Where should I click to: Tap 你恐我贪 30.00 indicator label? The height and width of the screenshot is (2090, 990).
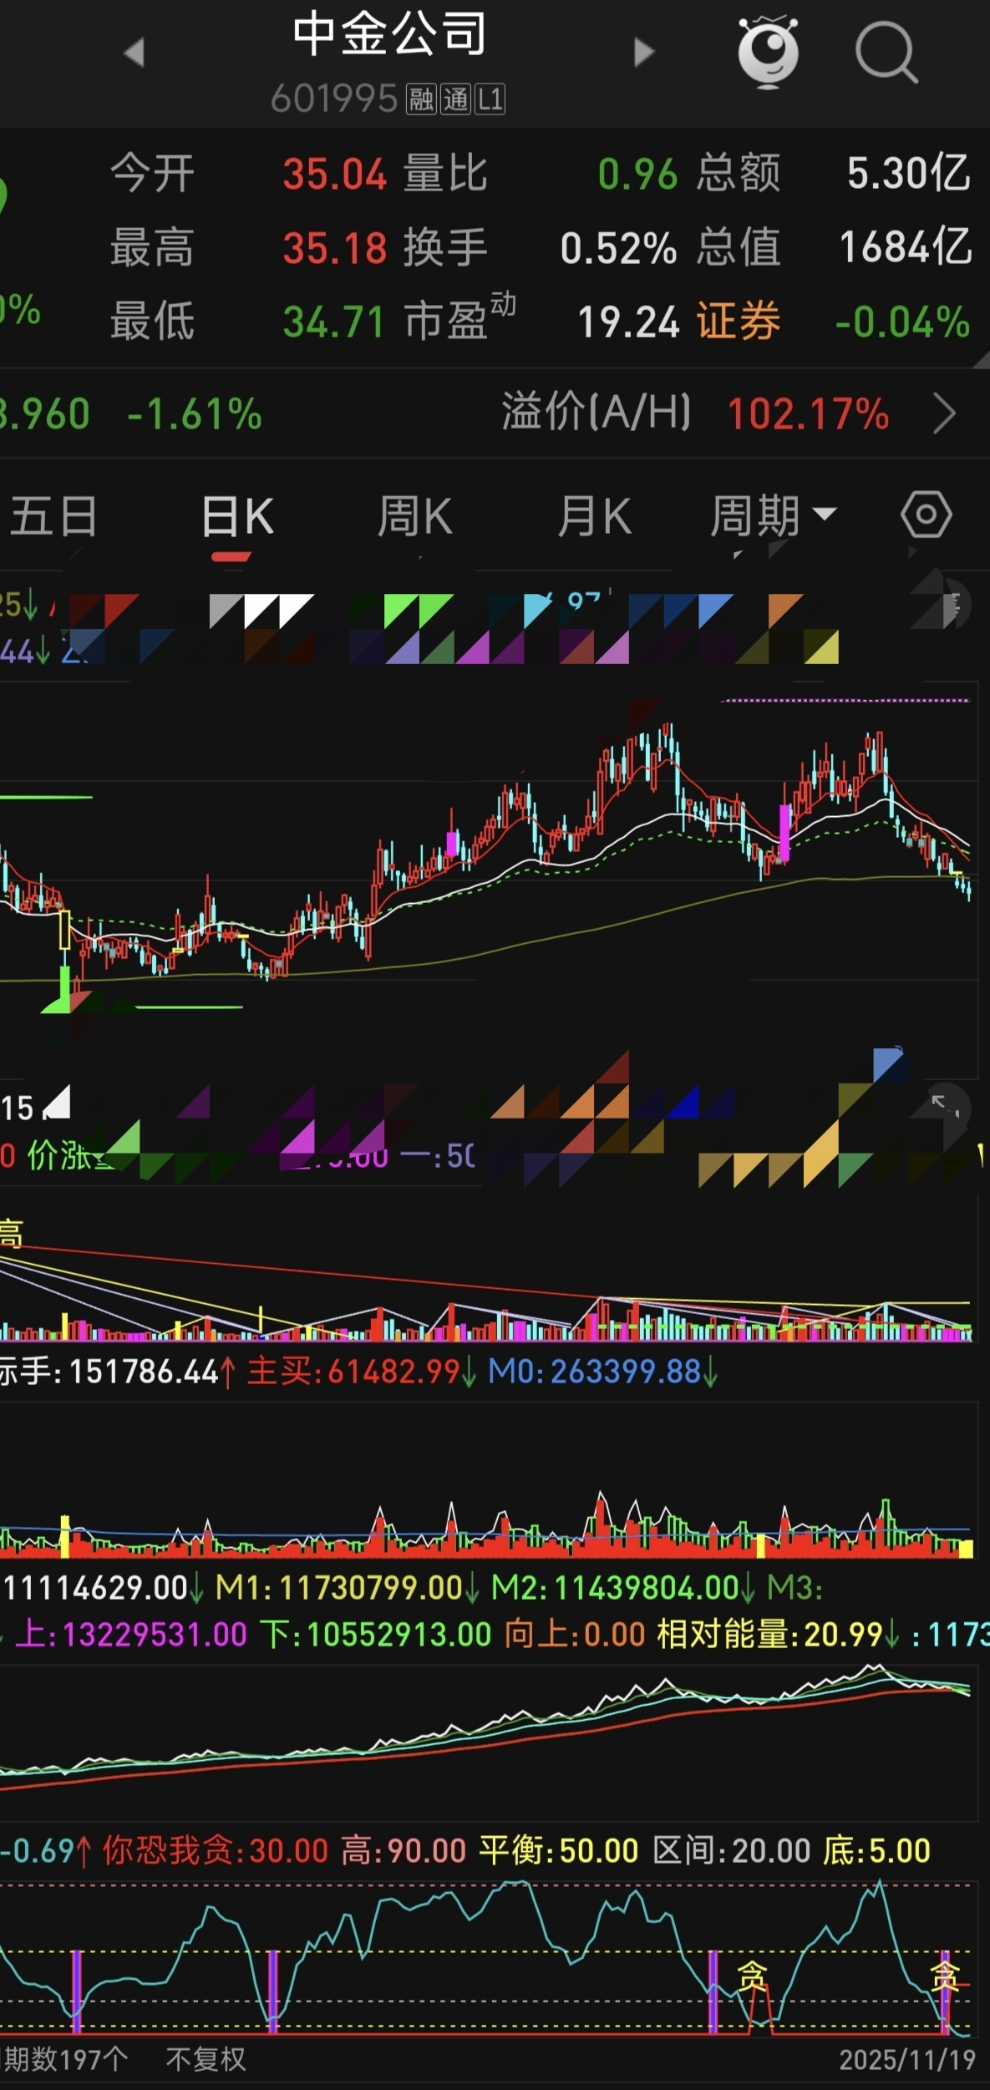click(216, 1851)
